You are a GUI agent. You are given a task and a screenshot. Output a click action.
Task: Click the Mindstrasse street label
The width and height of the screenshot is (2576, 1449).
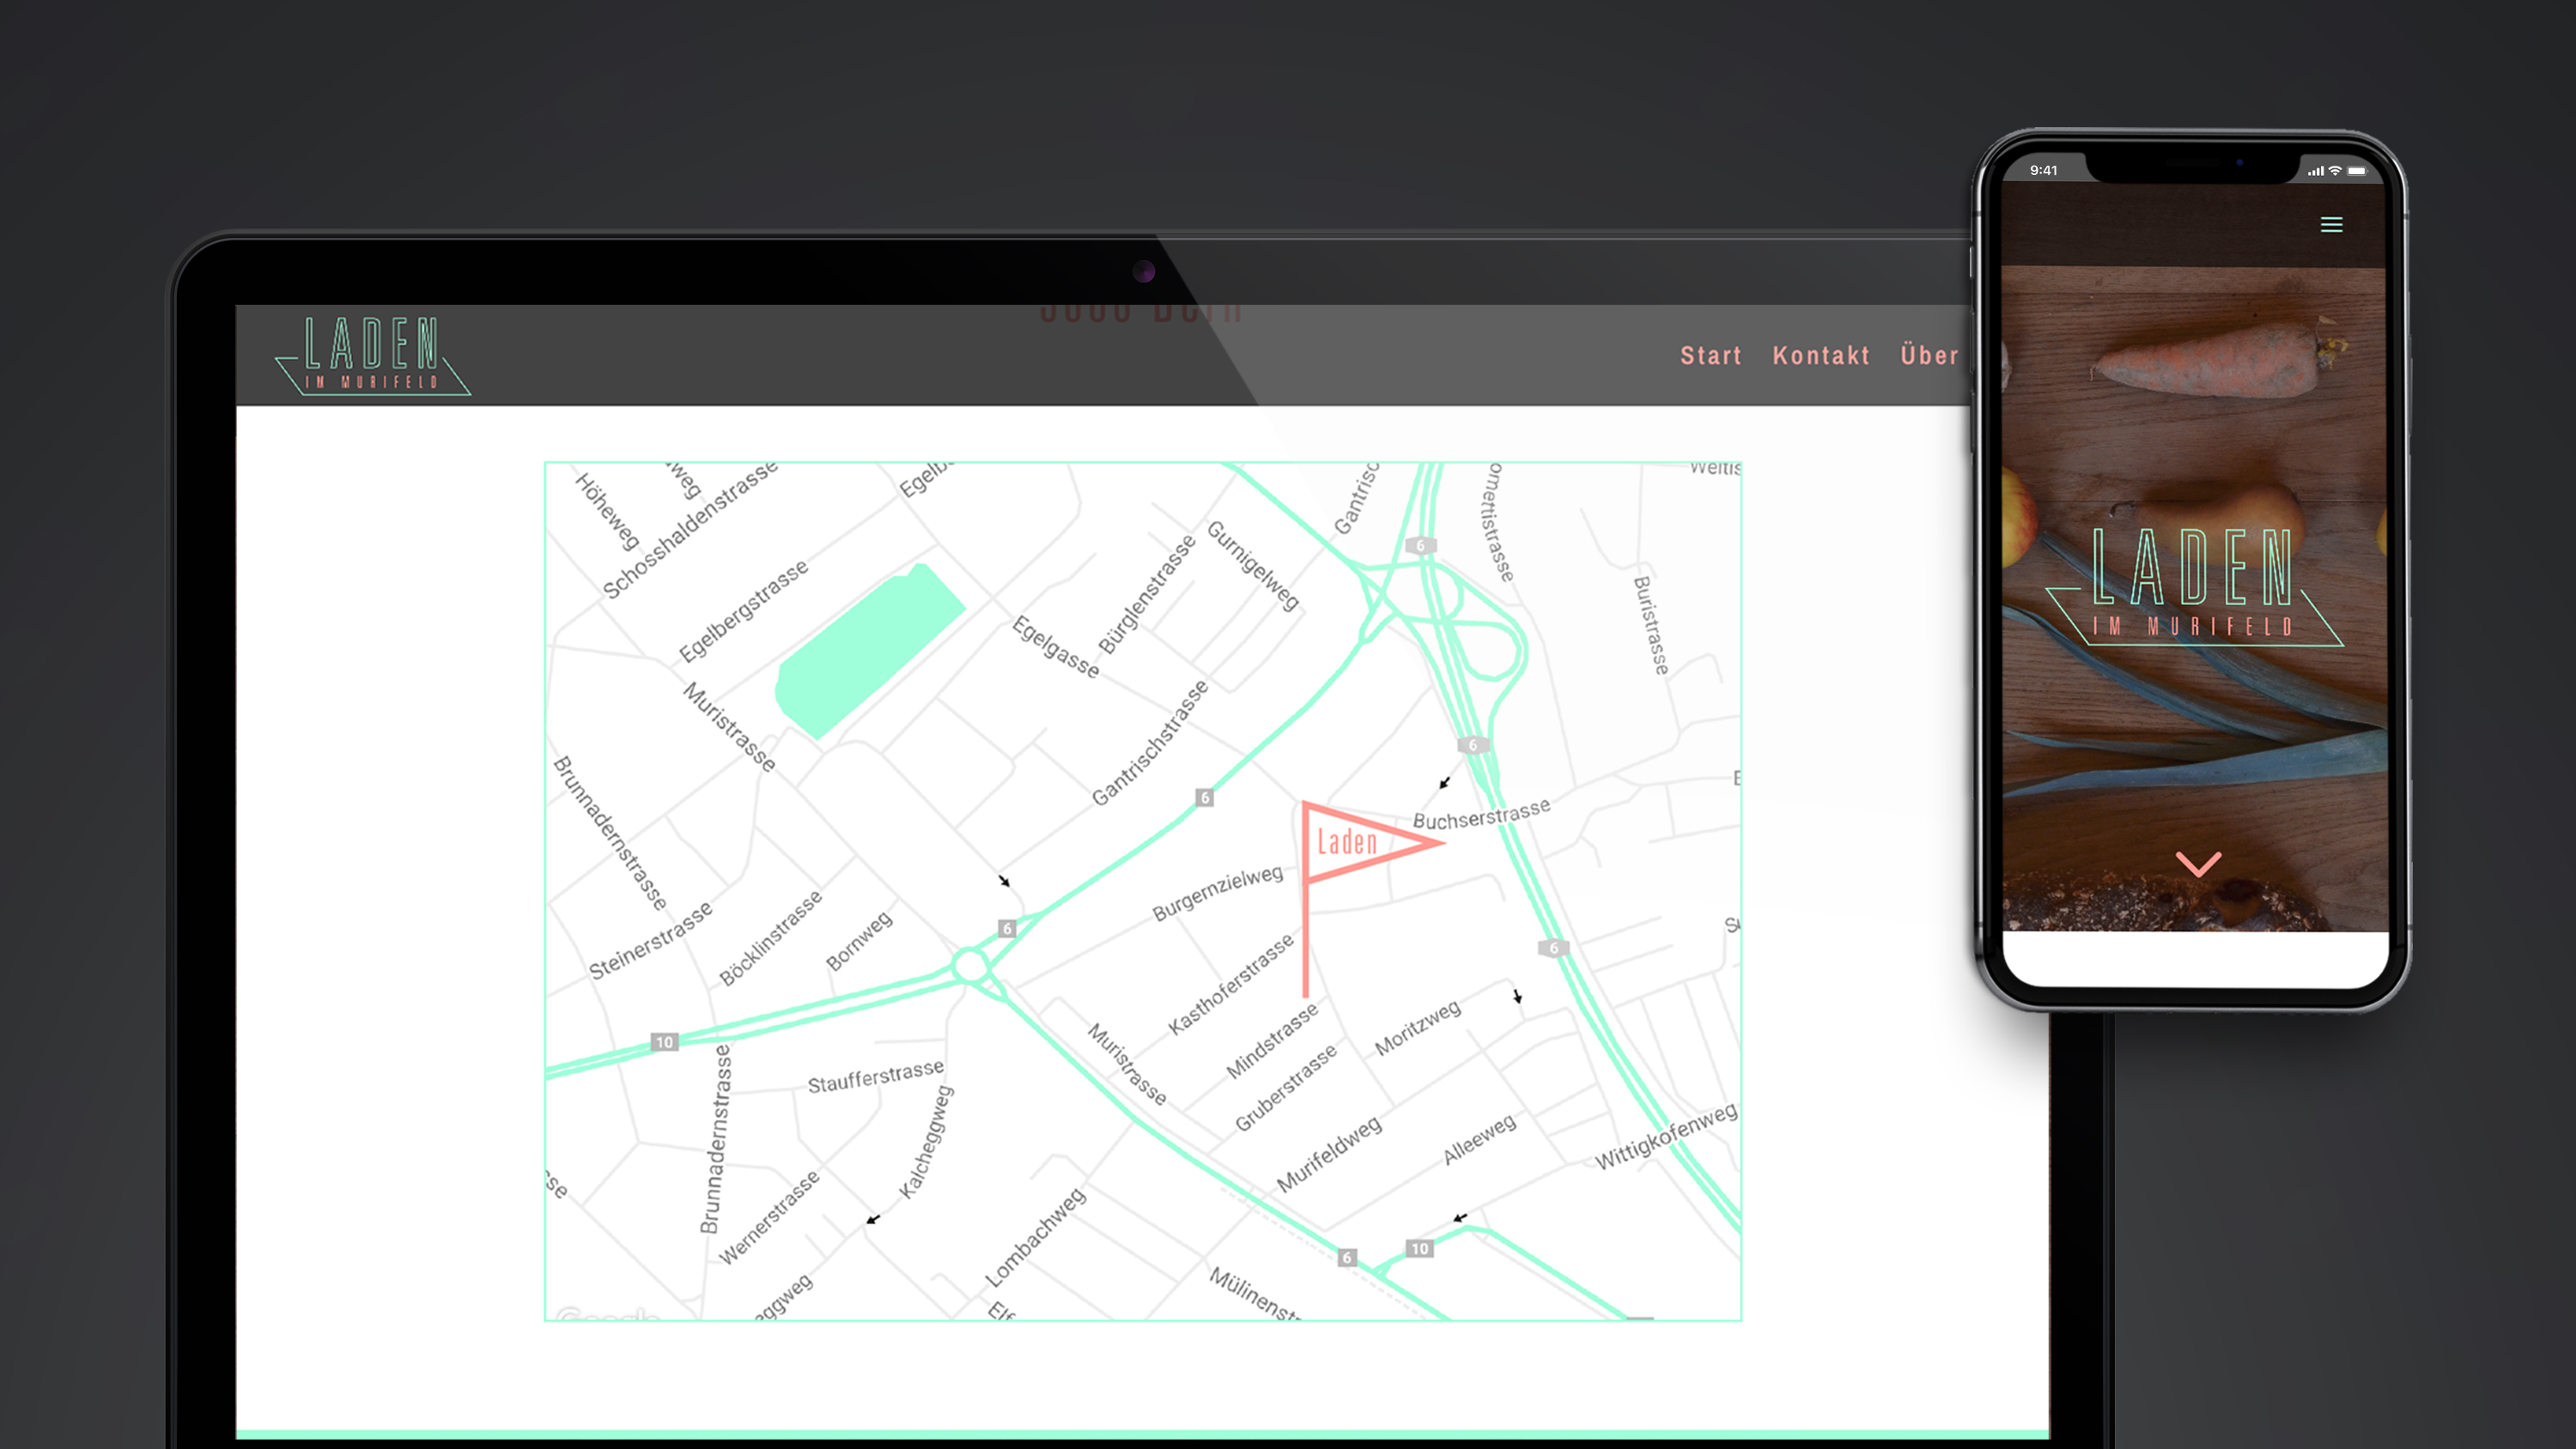(x=1272, y=1041)
